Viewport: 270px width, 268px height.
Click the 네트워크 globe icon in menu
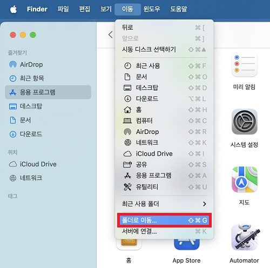127,143
